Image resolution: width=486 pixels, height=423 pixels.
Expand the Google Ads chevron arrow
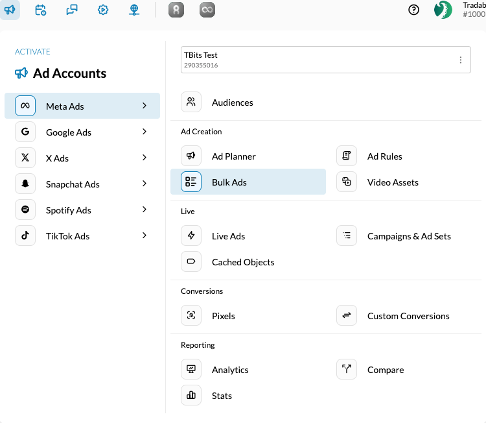(144, 132)
